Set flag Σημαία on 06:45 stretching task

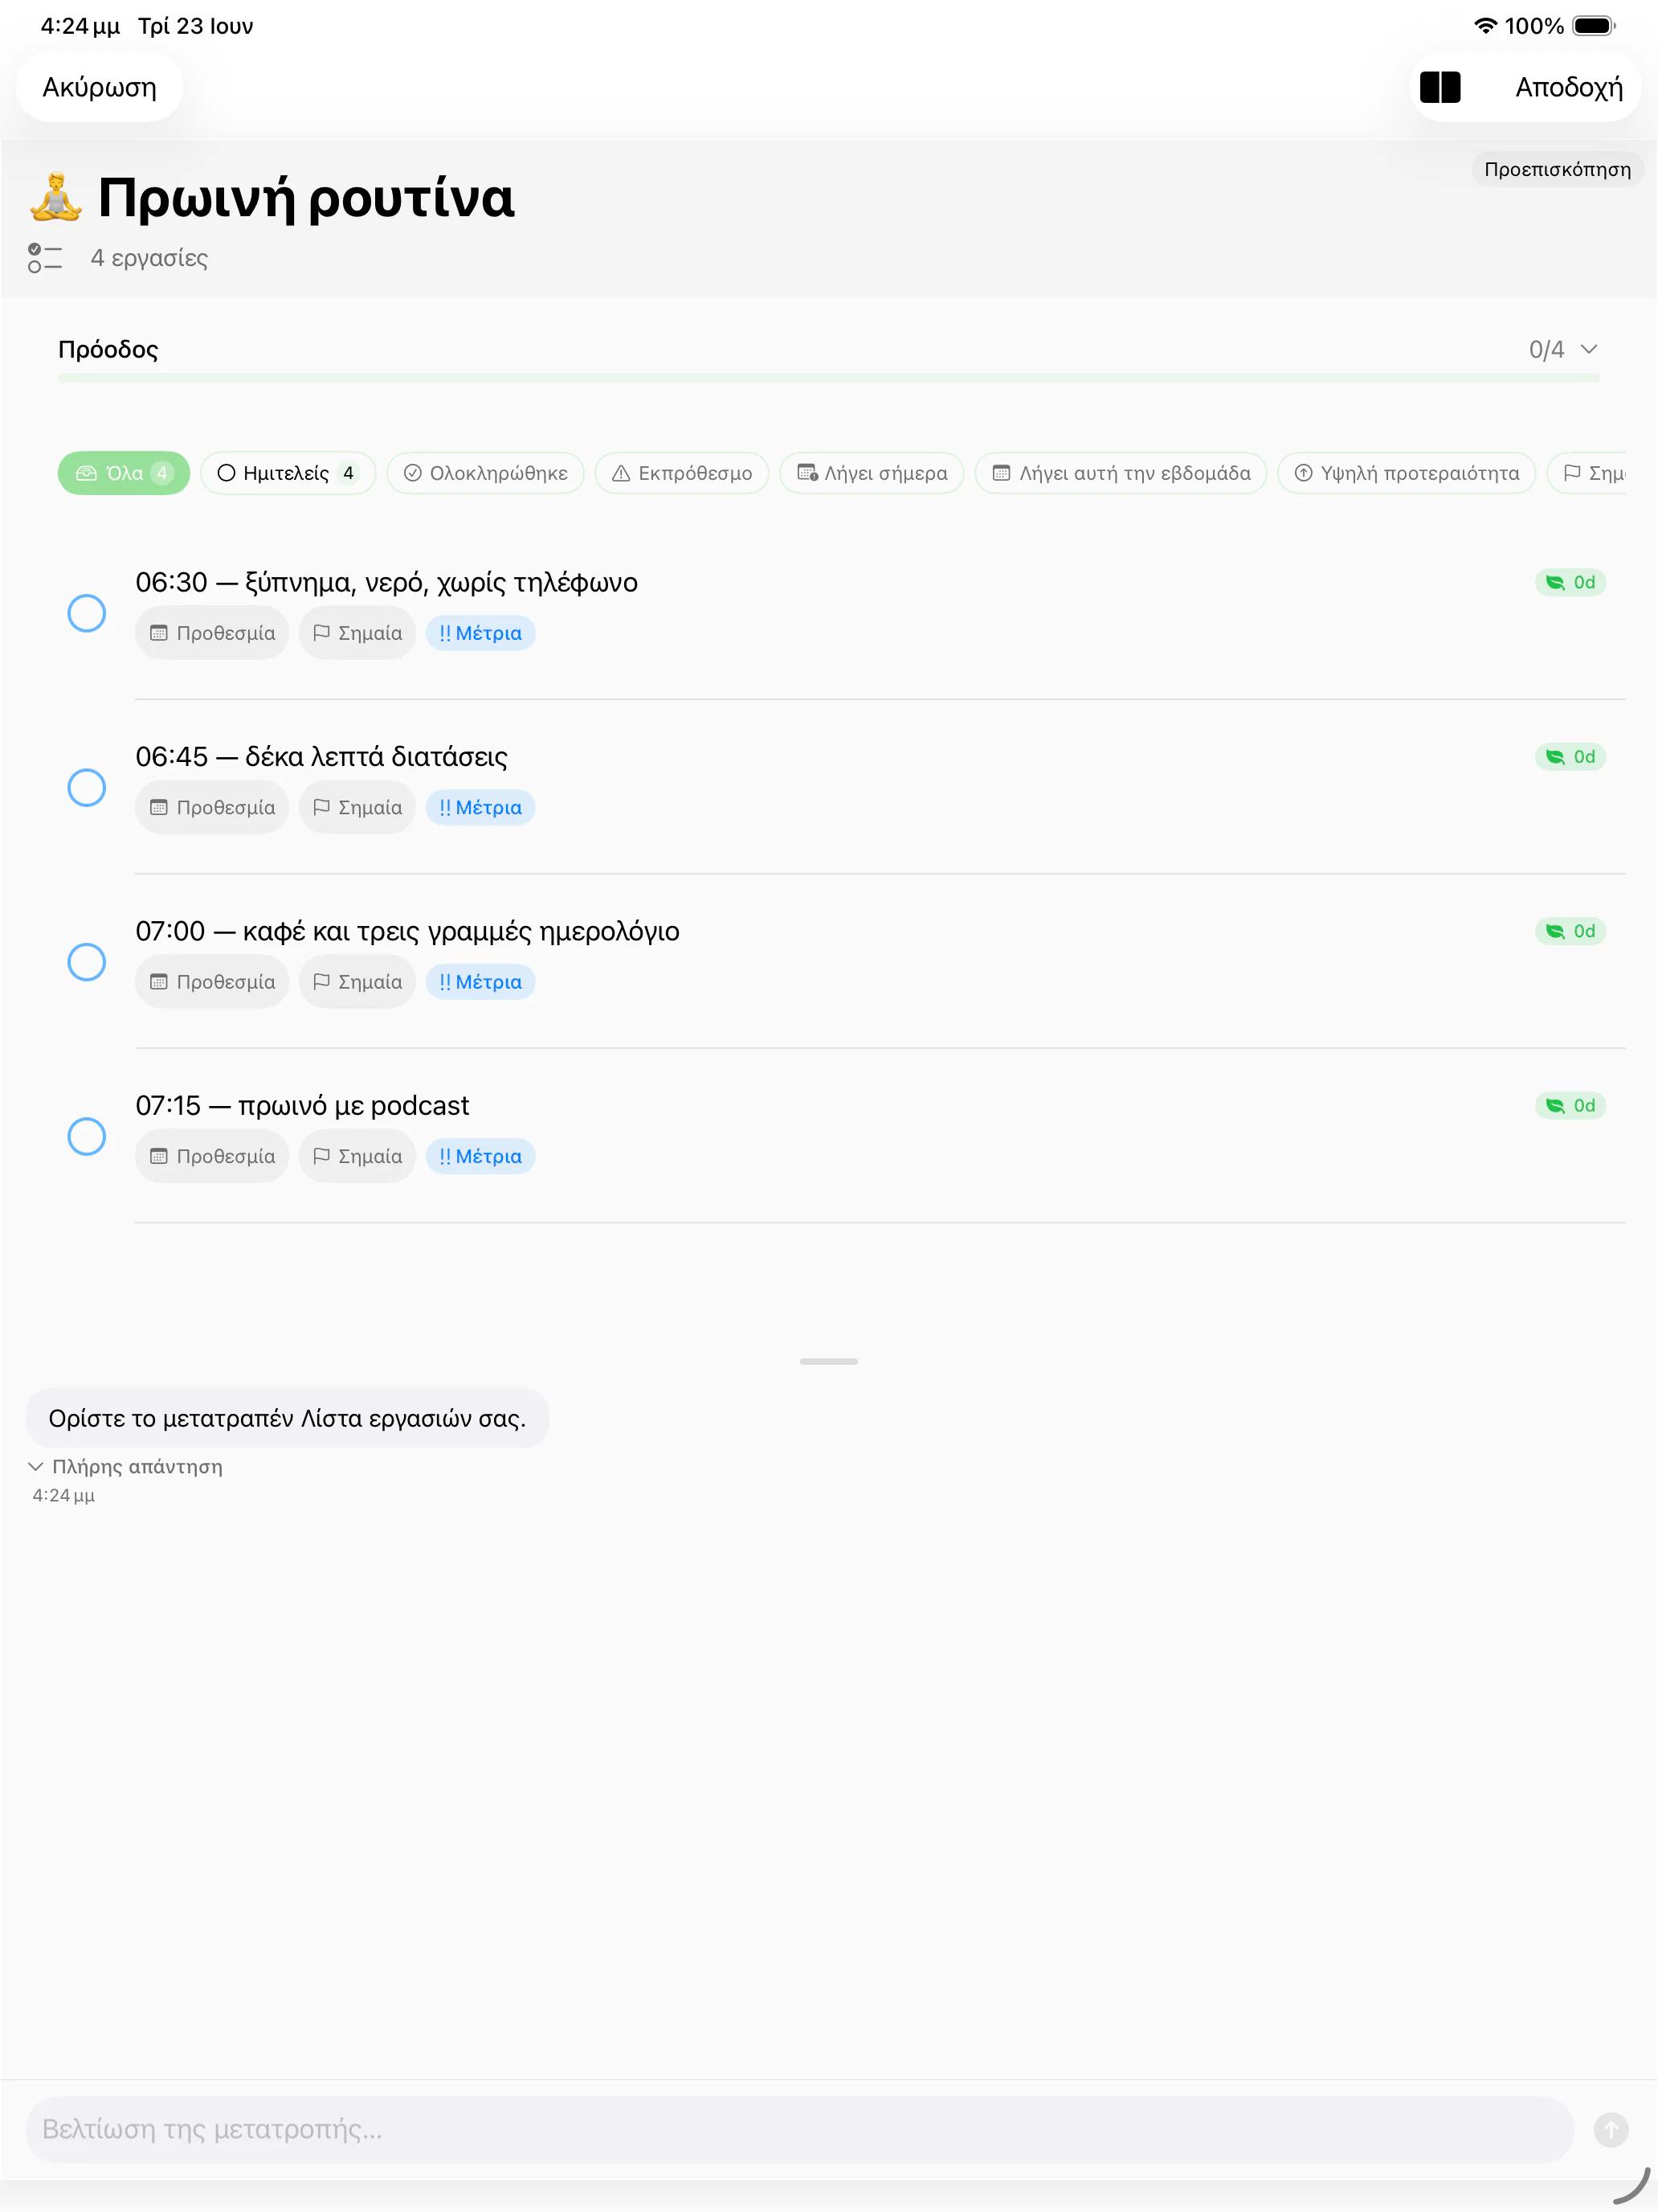pos(357,807)
